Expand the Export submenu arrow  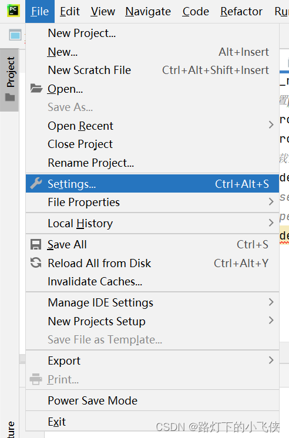[x=271, y=360]
